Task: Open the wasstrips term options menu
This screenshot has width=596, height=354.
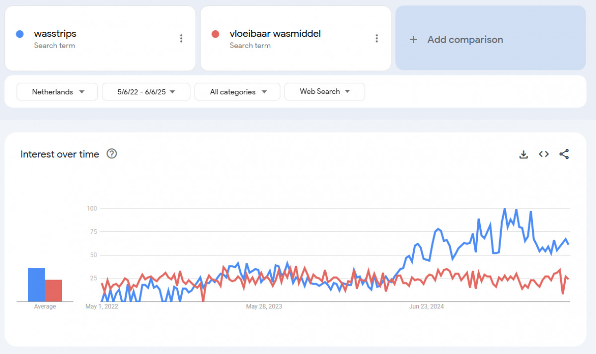Action: 181,39
